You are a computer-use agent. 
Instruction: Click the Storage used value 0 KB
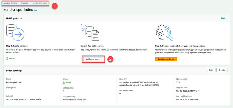point(178,82)
